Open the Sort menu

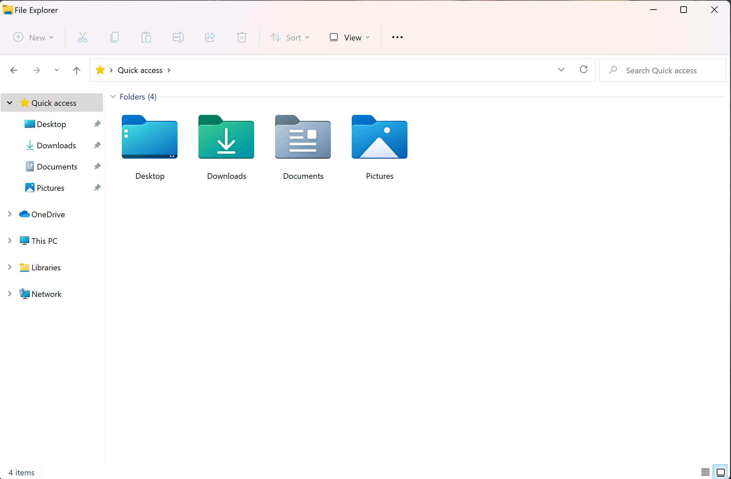(x=290, y=37)
